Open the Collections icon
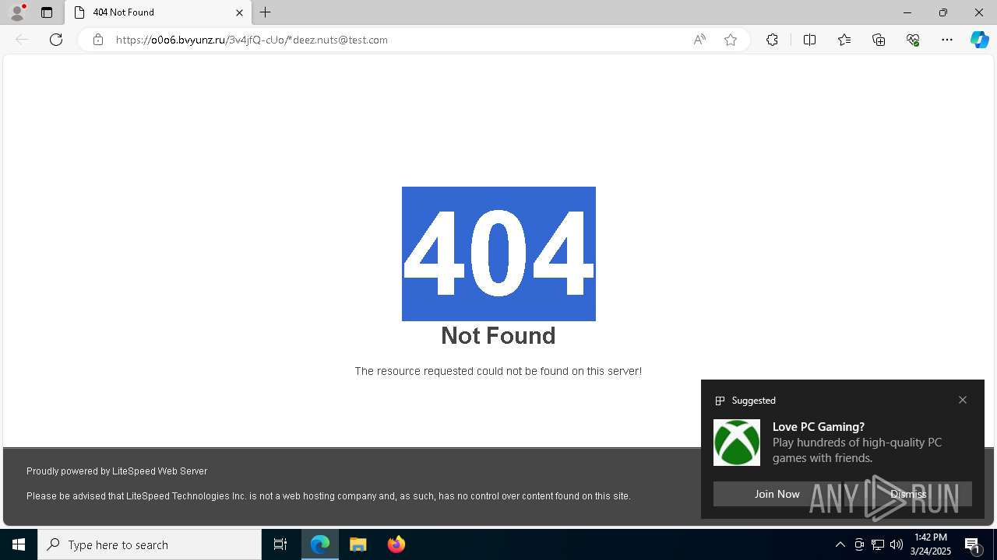Viewport: 997px width, 560px height. [x=879, y=40]
